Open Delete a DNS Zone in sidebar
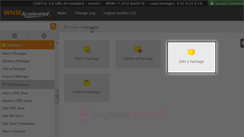The height and width of the screenshot is (137, 244). pos(17,101)
